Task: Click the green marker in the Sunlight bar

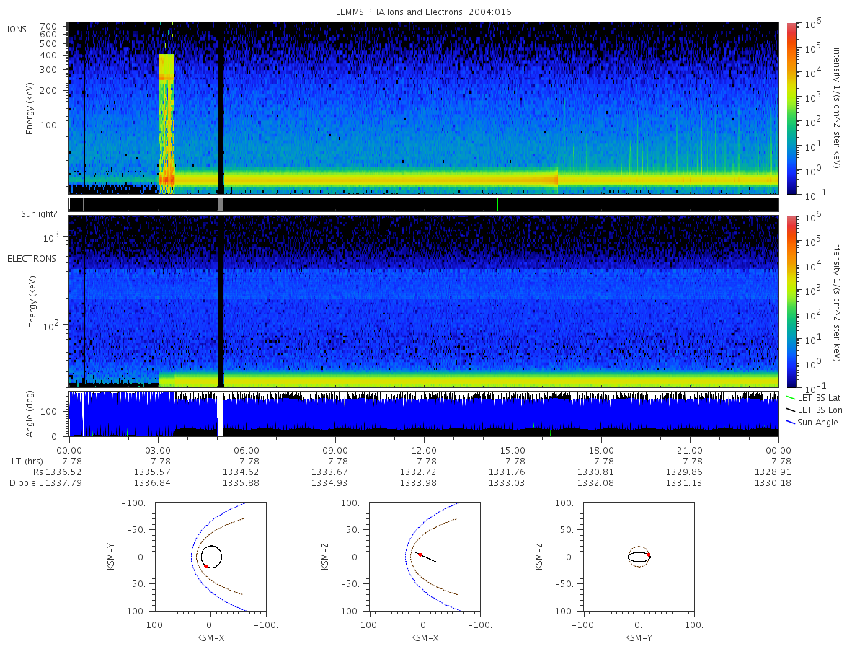Action: pos(497,205)
